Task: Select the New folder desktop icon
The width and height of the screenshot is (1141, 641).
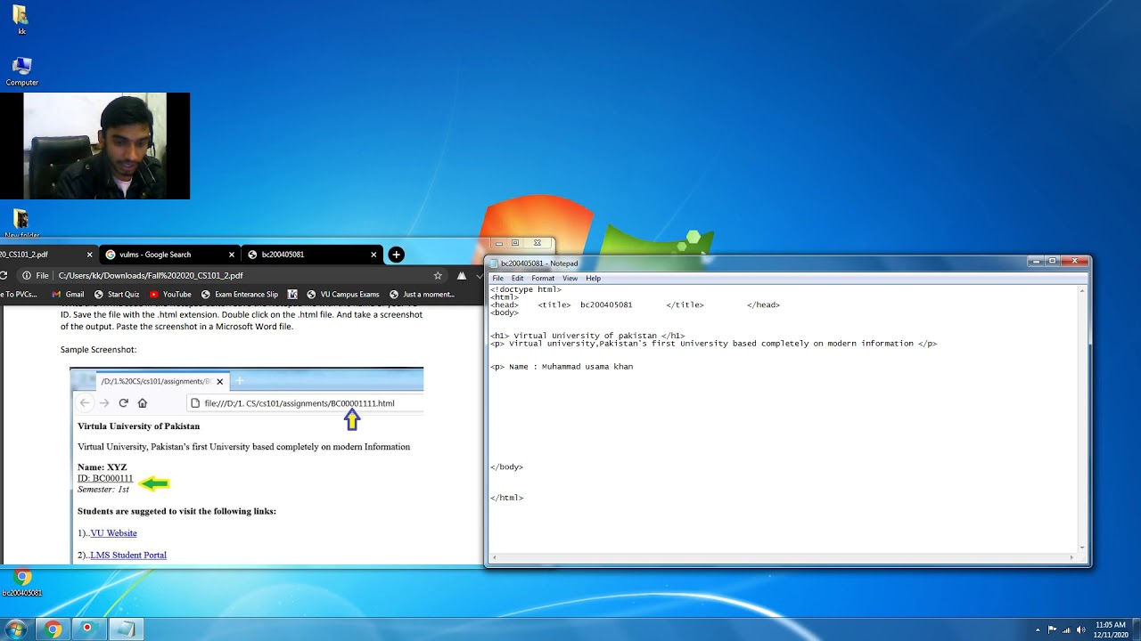Action: (21, 223)
